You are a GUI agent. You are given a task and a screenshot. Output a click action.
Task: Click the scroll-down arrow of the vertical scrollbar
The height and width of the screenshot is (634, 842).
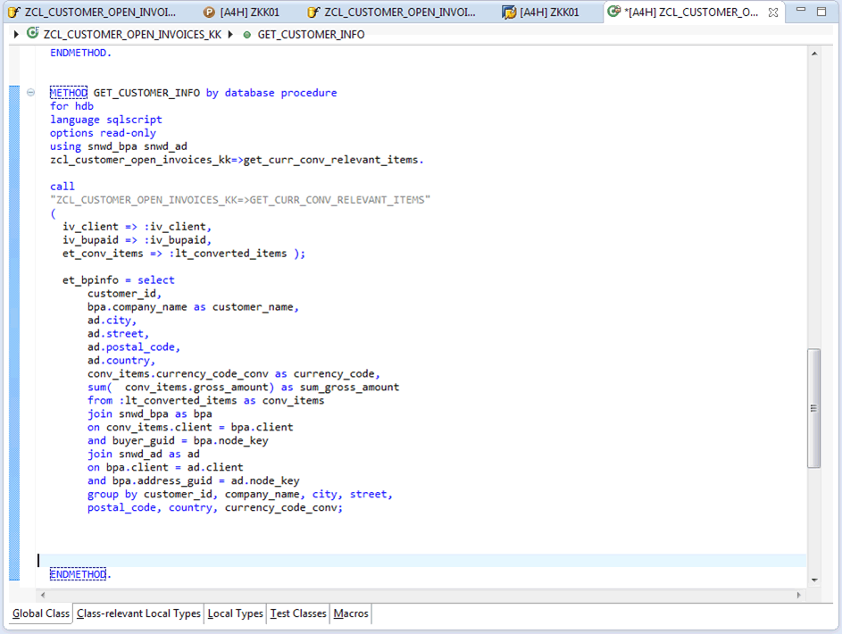[x=813, y=580]
